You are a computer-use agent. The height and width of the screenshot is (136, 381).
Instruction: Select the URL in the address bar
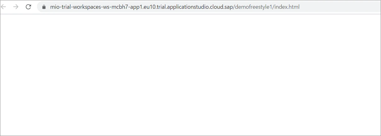coord(175,7)
